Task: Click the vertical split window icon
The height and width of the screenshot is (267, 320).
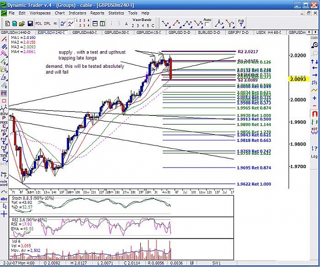Action: [102, 24]
